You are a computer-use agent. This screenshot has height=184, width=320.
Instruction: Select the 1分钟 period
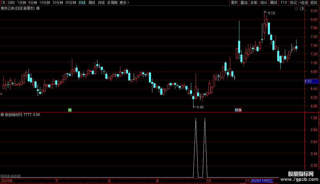pyautogui.click(x=22, y=3)
